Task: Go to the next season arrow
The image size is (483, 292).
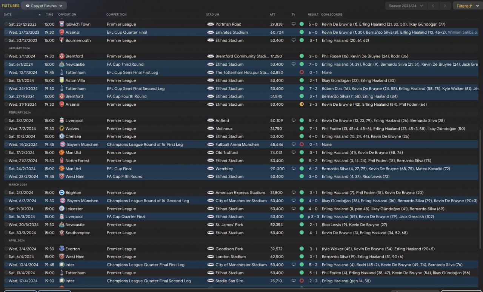Action: pos(445,6)
